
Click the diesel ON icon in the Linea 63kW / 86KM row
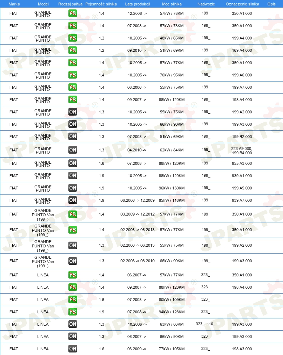(x=73, y=324)
